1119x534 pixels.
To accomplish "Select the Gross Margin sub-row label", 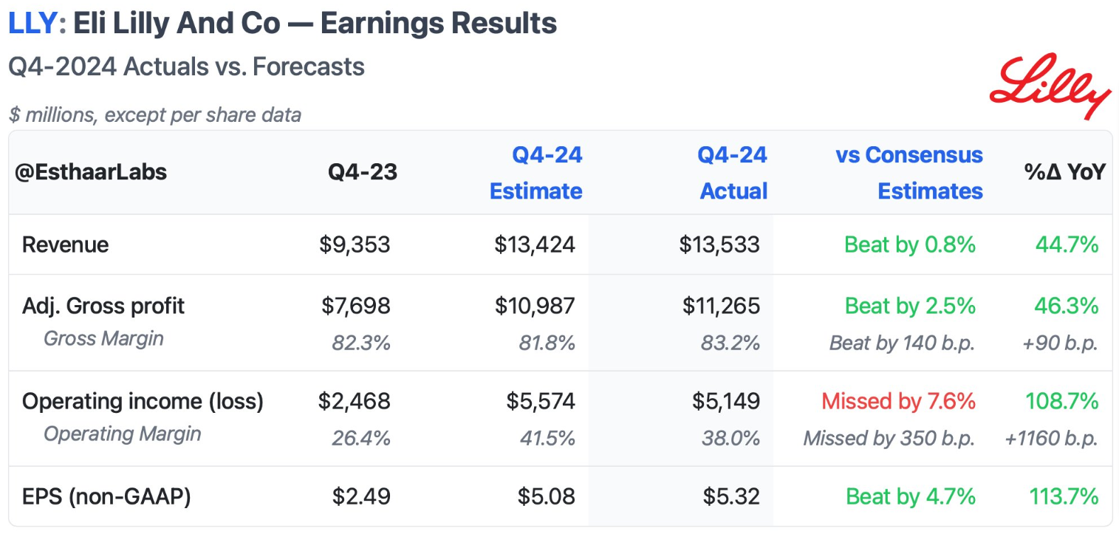I will point(103,339).
